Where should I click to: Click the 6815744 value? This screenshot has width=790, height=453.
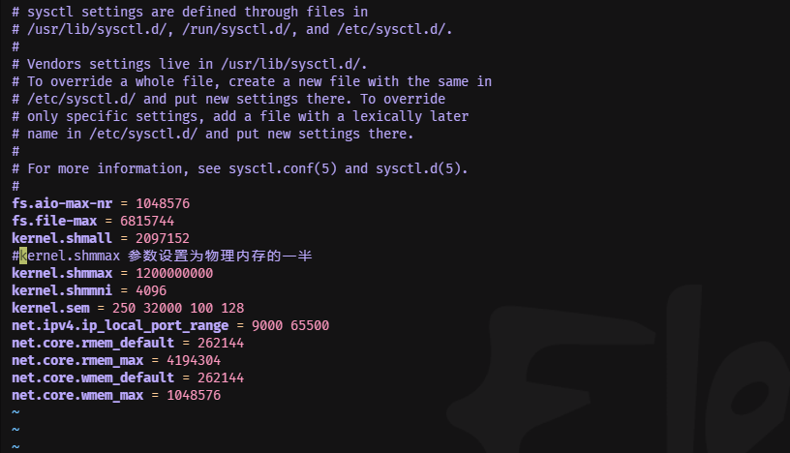147,222
